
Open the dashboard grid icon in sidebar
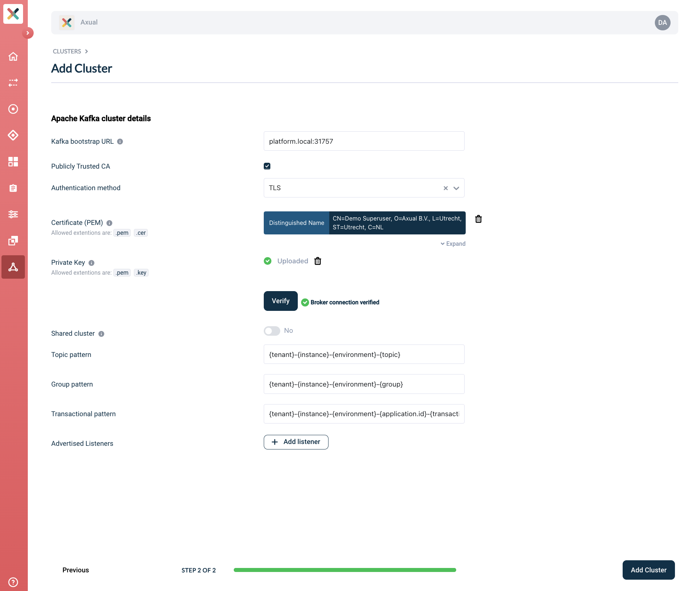[13, 162]
